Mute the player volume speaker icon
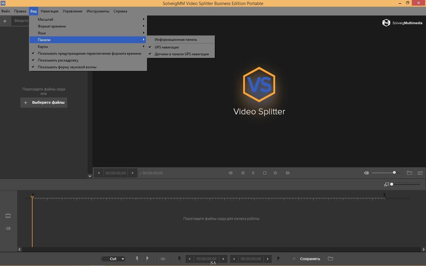 pos(366,173)
